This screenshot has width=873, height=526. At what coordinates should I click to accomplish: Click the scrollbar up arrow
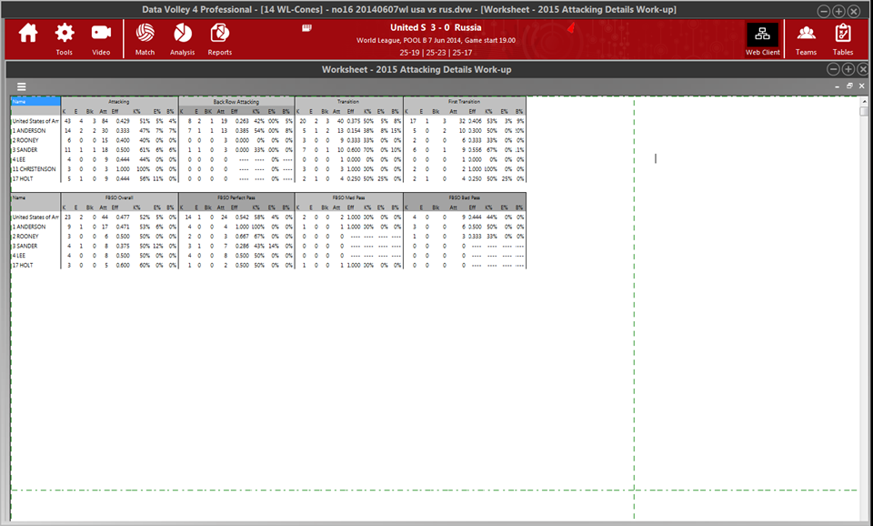(864, 101)
